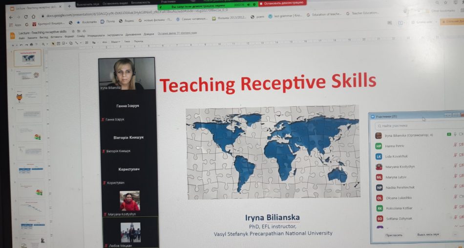Open the Format menu in Google Slides
Image resolution: width=464 pixels, height=248 pixels.
[x=69, y=36]
